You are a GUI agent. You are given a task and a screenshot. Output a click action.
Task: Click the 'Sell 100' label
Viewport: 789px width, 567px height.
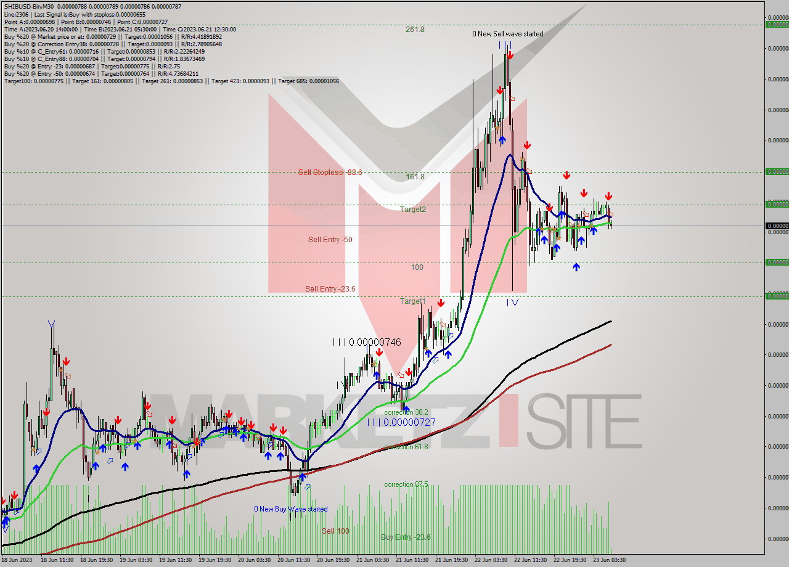tap(335, 531)
